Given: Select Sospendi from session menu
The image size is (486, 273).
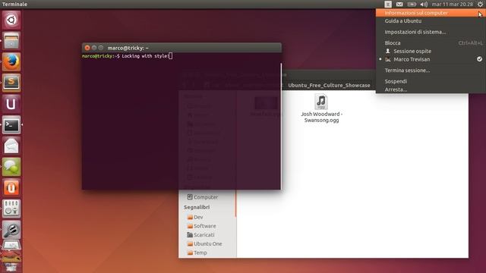Looking at the screenshot, I should (431, 81).
